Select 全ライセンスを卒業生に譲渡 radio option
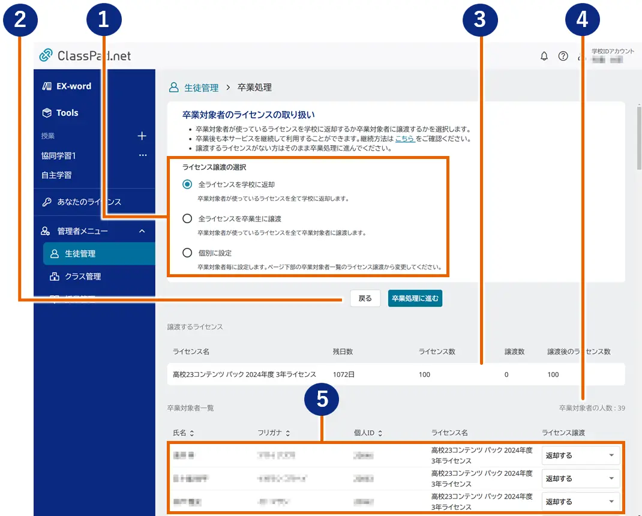Viewport: 642px width, 516px height. (187, 218)
